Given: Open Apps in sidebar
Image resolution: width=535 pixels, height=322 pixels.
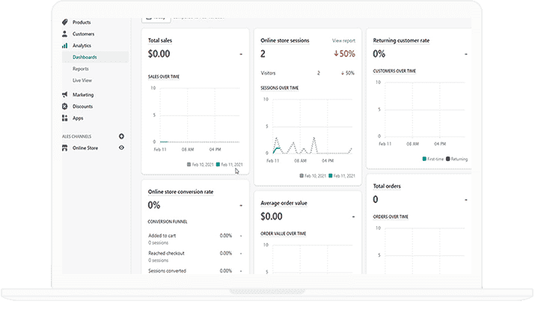Looking at the screenshot, I should coord(78,118).
